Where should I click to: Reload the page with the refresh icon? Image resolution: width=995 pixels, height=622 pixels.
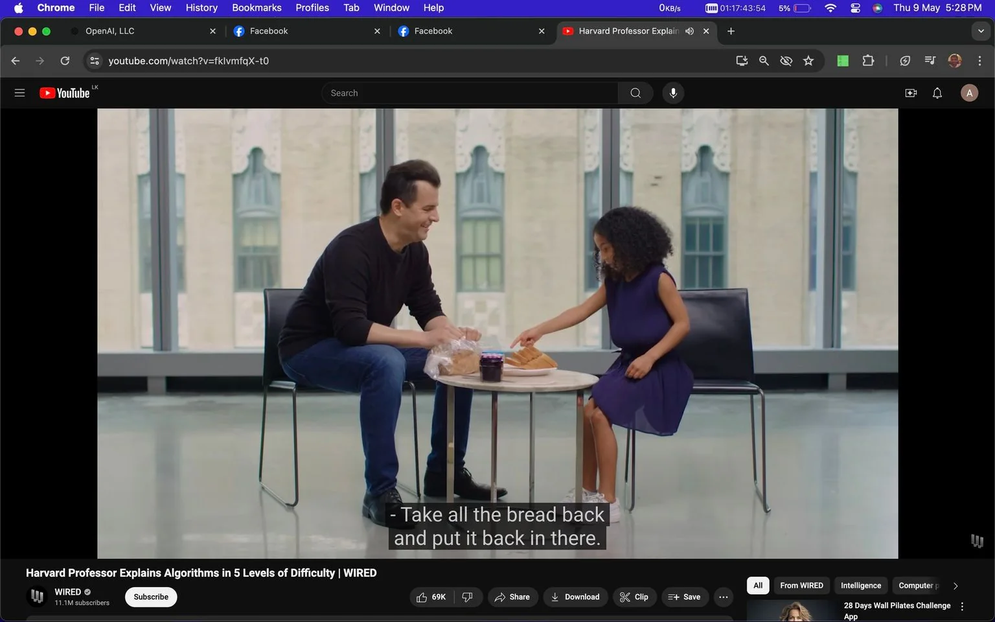click(x=65, y=61)
